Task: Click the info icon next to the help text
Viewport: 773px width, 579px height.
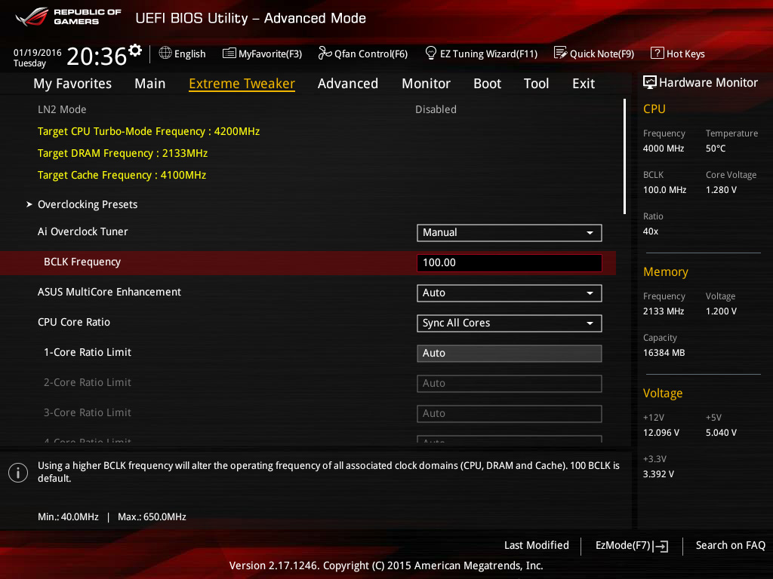Action: [x=17, y=473]
